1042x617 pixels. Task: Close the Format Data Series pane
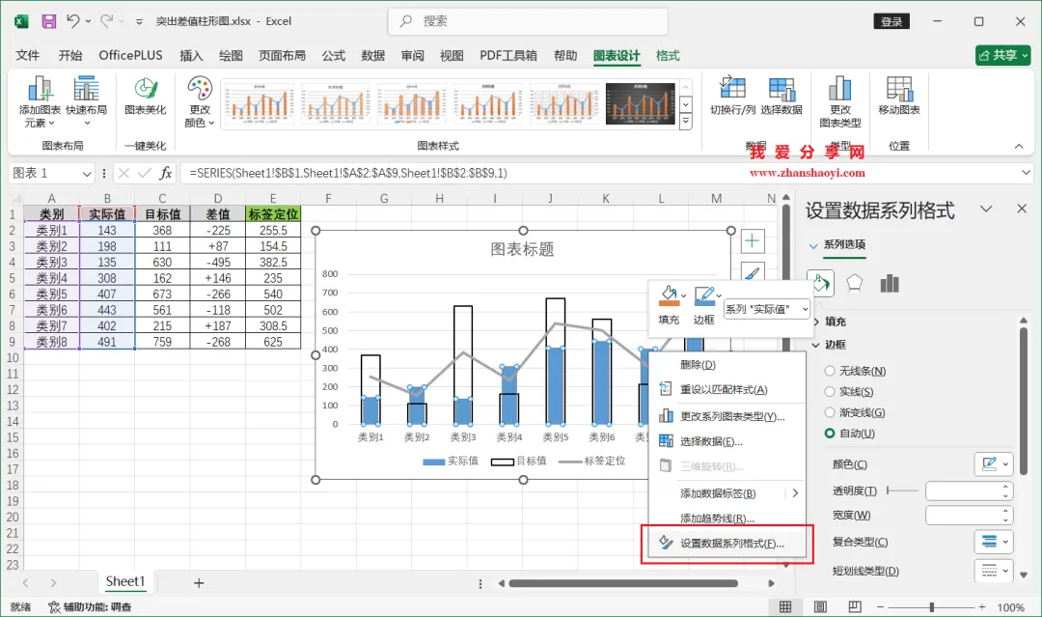(1022, 209)
